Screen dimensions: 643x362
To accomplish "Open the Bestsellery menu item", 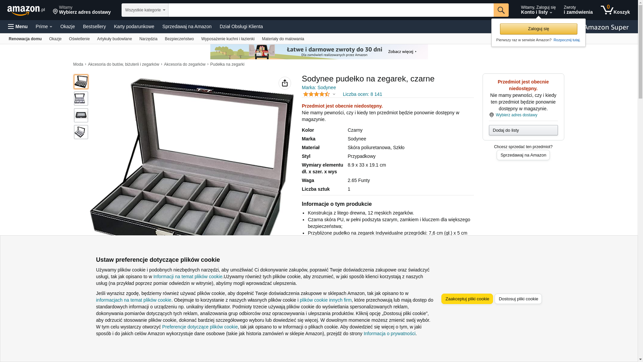I will (94, 26).
